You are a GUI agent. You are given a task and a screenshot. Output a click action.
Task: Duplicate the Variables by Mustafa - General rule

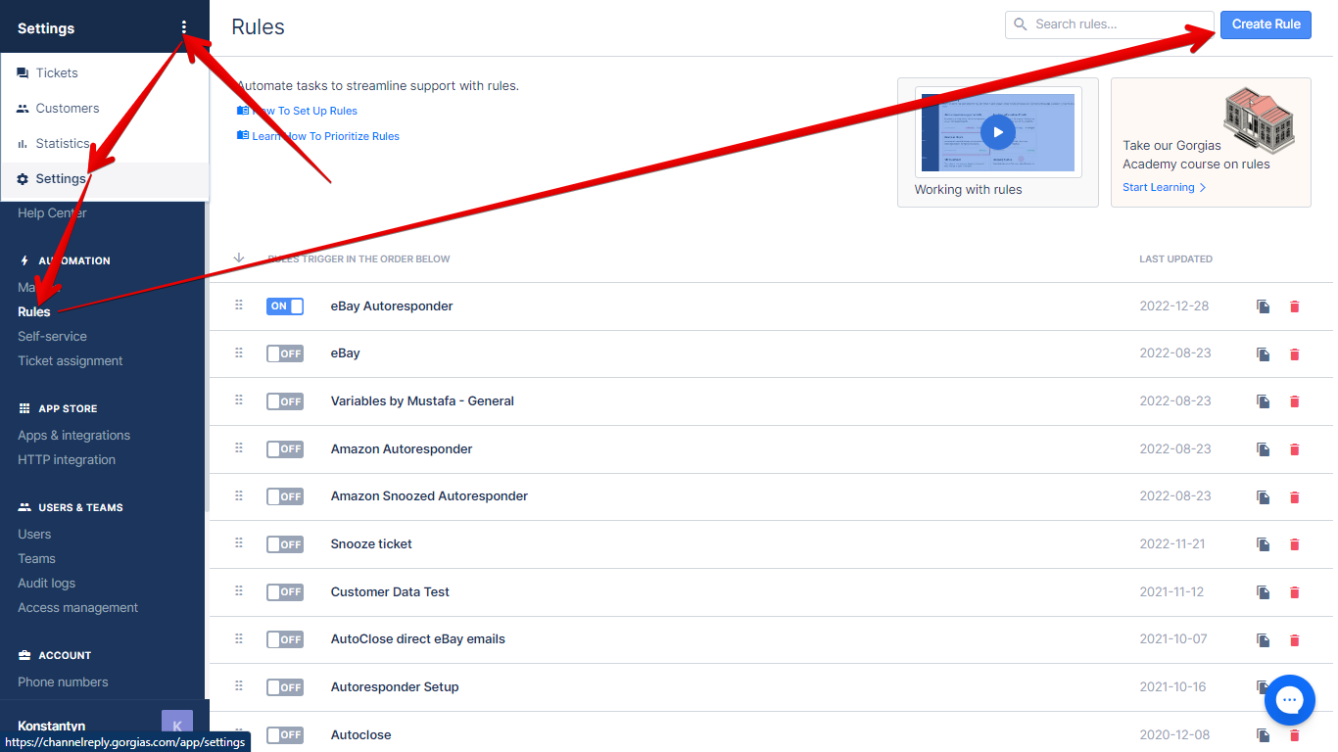point(1264,401)
